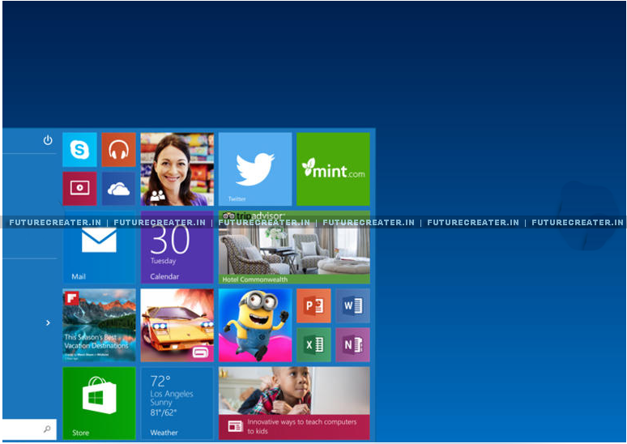
Task: Open the news tile about teaching computers
Action: 294,403
